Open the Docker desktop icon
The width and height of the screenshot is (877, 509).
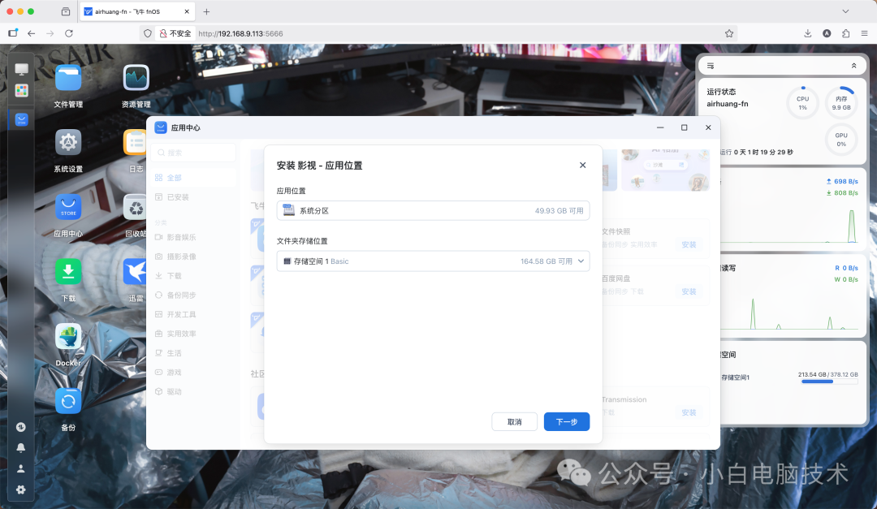68,337
